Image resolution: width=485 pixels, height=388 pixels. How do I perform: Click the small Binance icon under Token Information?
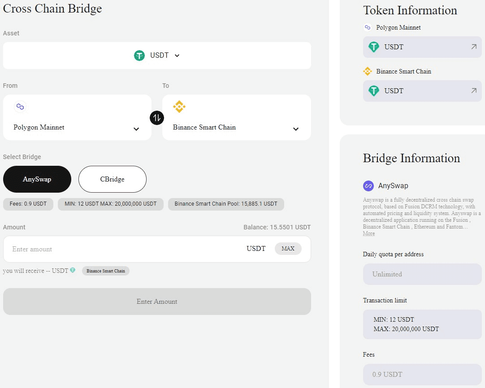[x=368, y=71]
